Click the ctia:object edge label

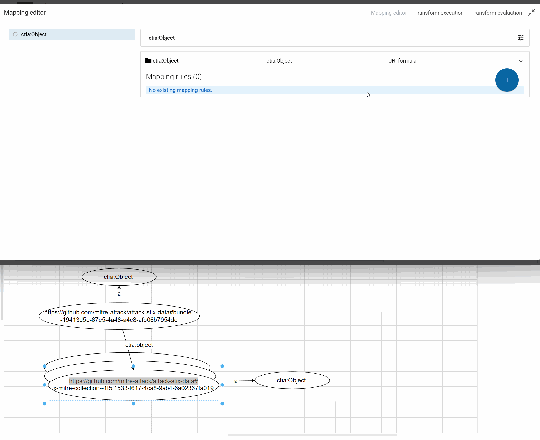[x=139, y=345]
